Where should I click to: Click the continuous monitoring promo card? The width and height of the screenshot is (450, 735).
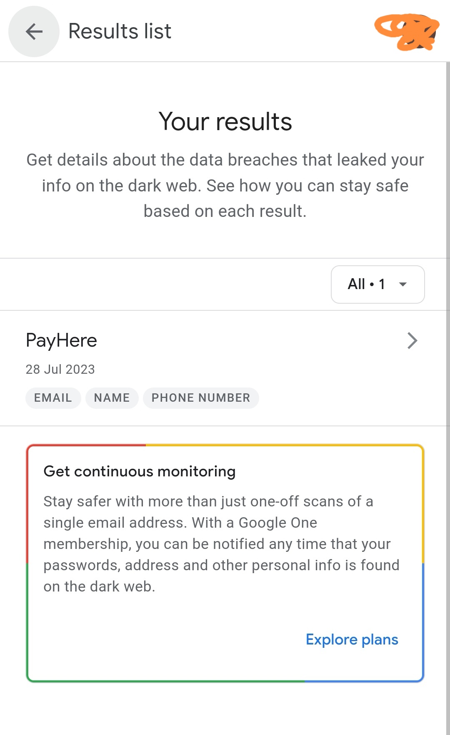pos(225,563)
